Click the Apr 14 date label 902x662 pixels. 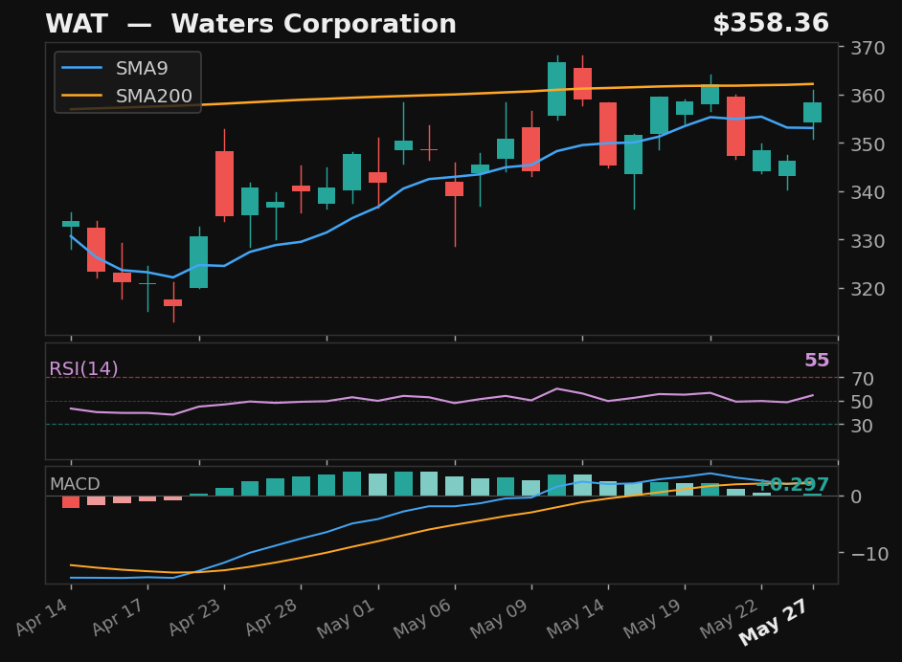[42, 617]
